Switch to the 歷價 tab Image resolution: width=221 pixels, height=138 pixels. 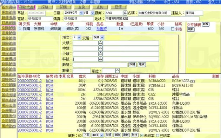click(x=119, y=7)
